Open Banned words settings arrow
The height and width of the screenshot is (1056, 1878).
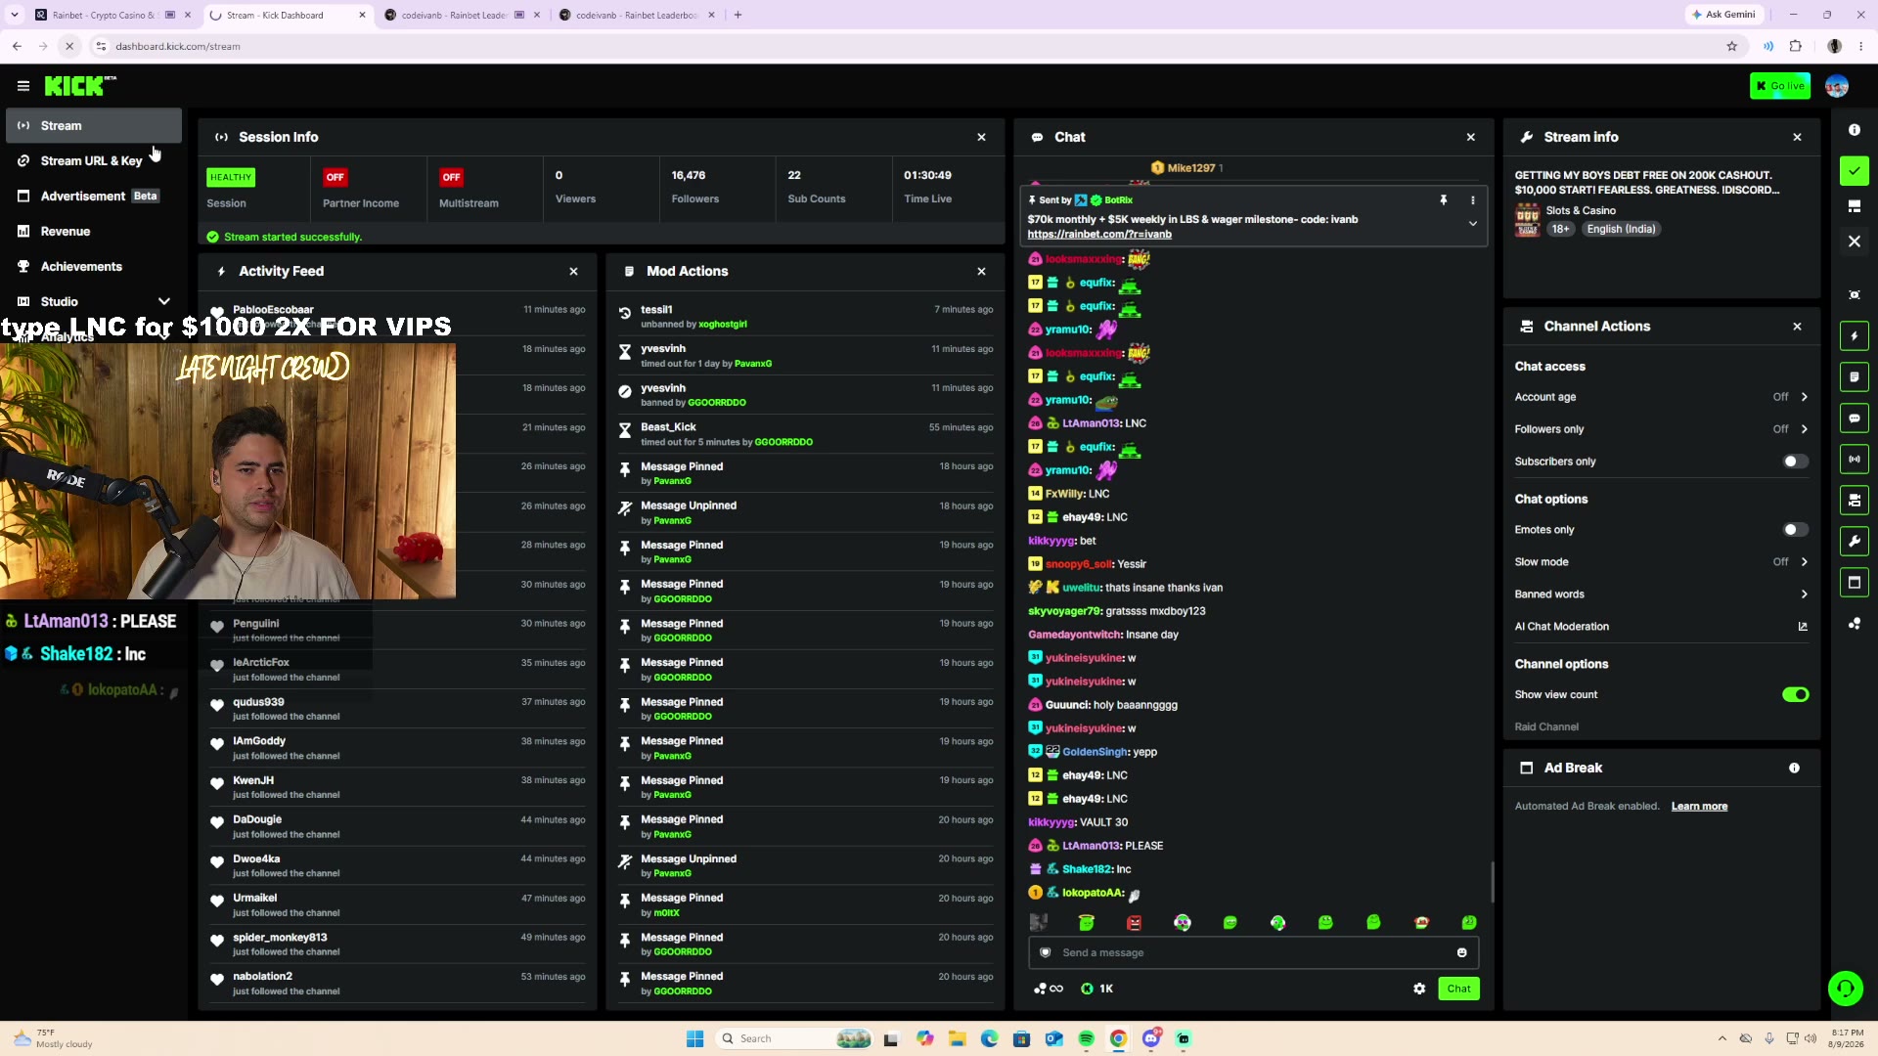[1805, 594]
